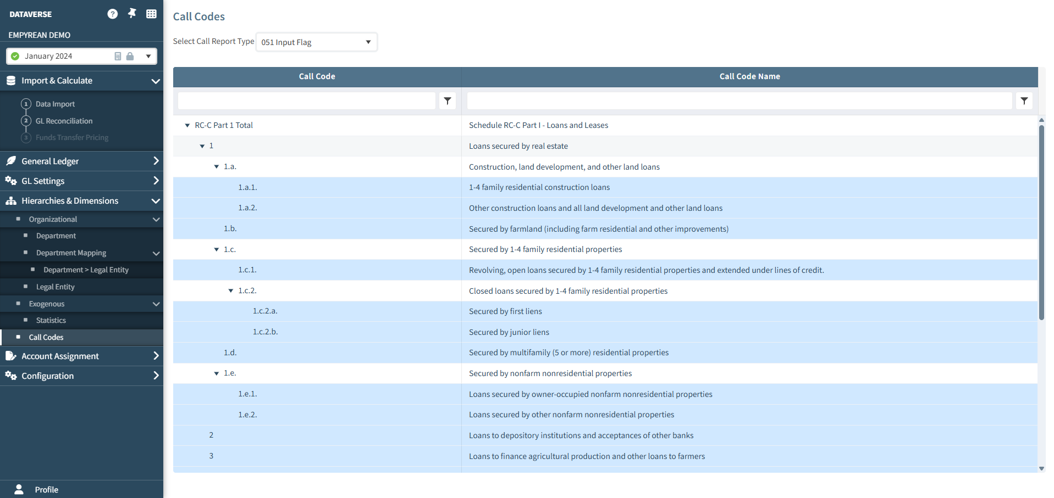Open GL Reconciliation step

(64, 121)
